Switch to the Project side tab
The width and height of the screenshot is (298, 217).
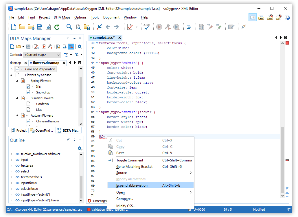coord(19,130)
